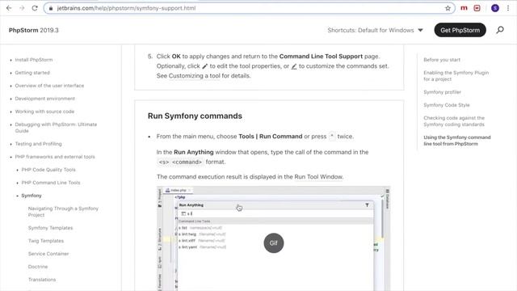Follow the Customizing a tool link
Image resolution: width=517 pixels, height=291 pixels.
[x=194, y=75]
